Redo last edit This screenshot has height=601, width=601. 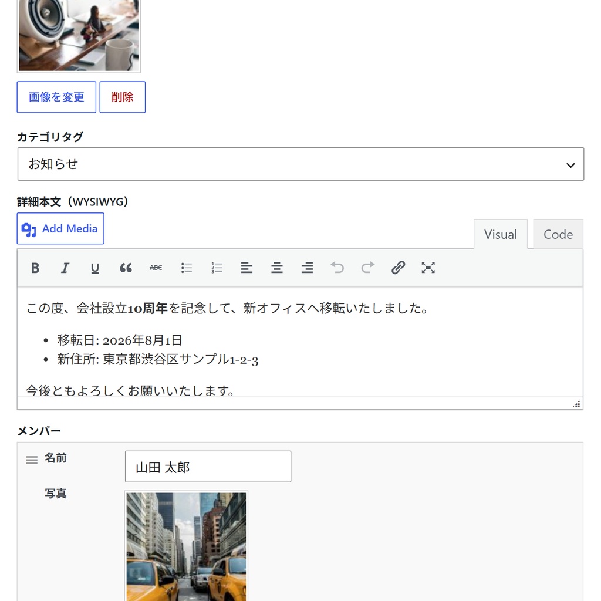click(367, 268)
